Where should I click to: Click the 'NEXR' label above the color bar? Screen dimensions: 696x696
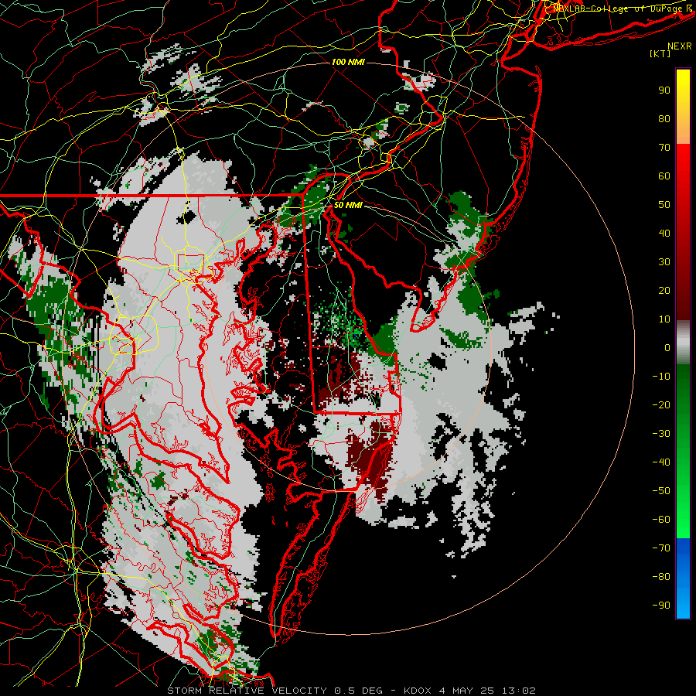point(680,46)
